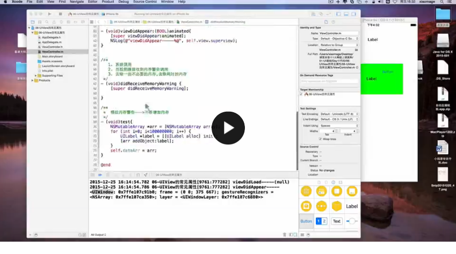Adjust the Tab width stepper
The image size is (456, 254).
click(337, 131)
